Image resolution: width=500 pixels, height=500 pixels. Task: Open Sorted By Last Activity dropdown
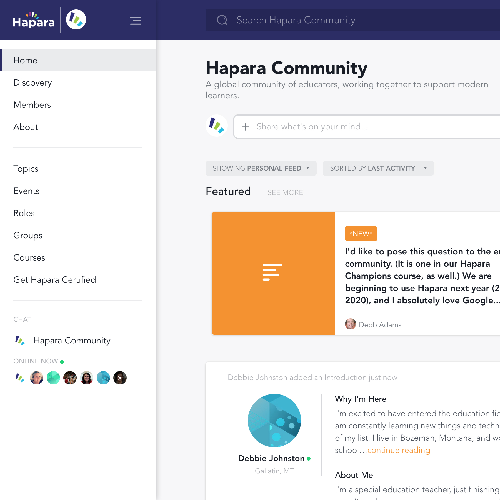[378, 168]
